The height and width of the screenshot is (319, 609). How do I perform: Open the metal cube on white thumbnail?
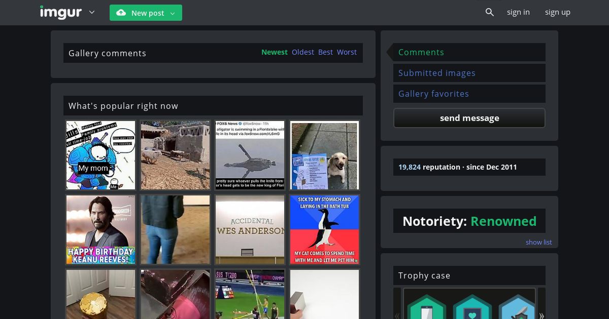tap(324, 294)
